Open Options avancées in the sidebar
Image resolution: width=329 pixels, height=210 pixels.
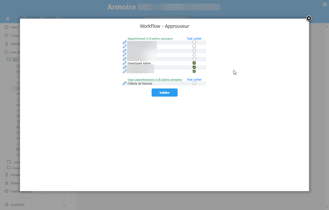click(x=22, y=191)
